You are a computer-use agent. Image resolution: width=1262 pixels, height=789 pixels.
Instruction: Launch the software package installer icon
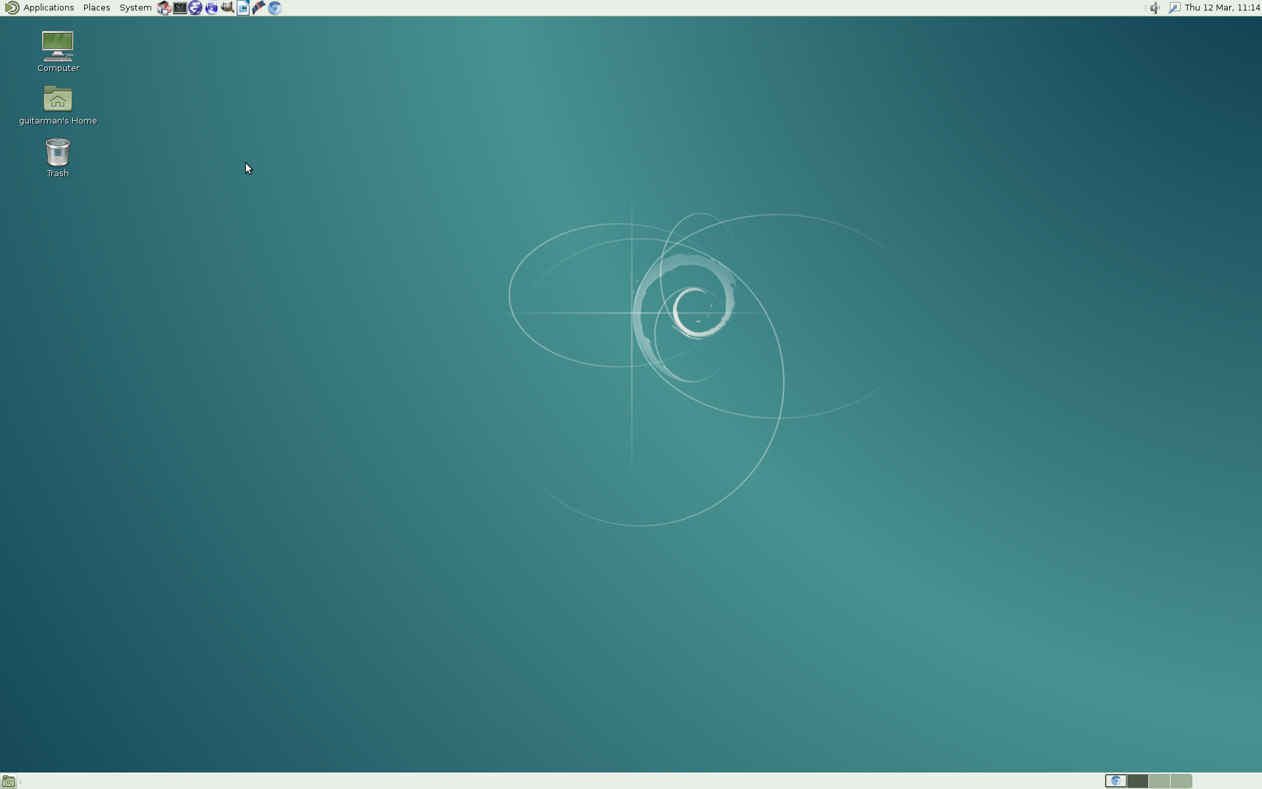164,8
